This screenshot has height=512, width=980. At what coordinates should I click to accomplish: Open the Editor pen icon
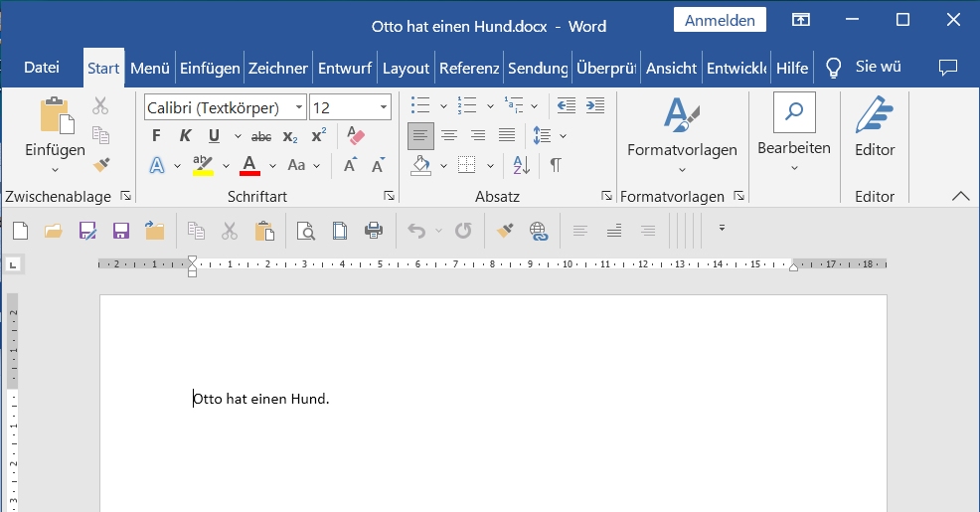click(875, 114)
